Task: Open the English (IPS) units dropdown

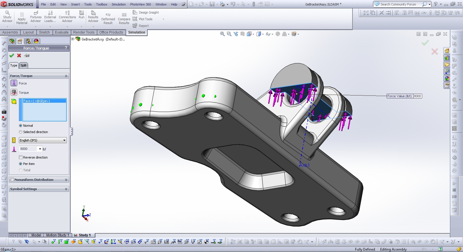Action: pyautogui.click(x=43, y=140)
